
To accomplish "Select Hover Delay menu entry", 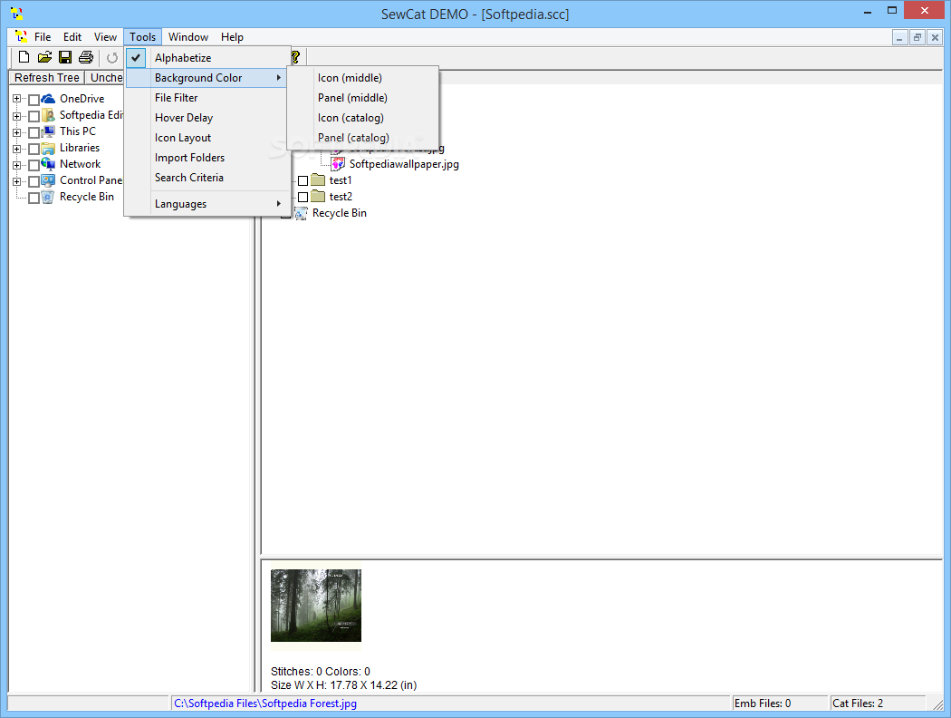I will (x=207, y=118).
